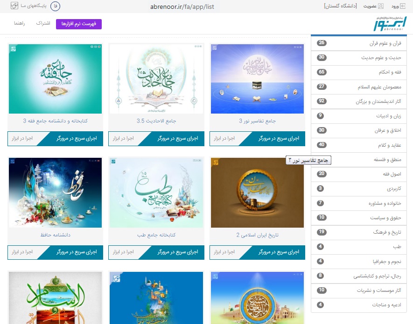Screen dimensions: 413x324
Task: Filter by 'اصول فقه' category
Action: 359,174
